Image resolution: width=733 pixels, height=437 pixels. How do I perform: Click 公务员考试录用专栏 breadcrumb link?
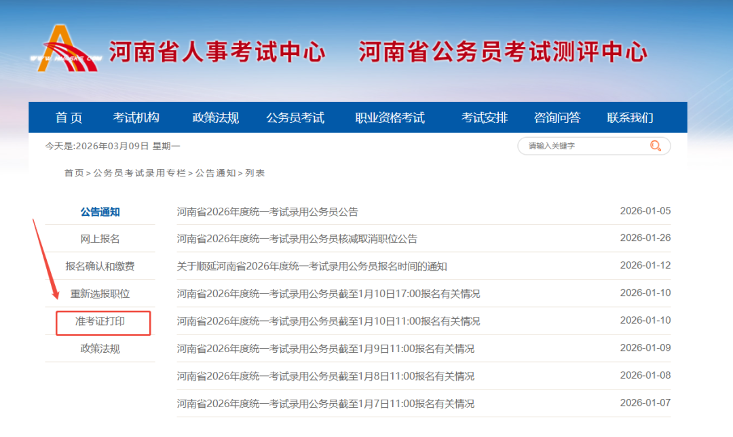[139, 173]
